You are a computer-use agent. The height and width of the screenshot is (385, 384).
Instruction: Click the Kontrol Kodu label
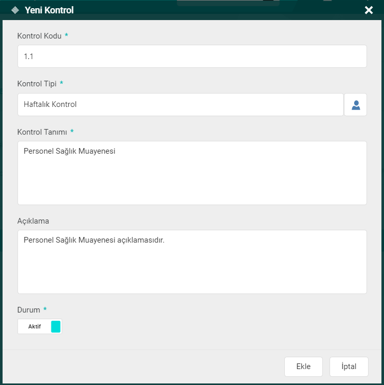(40, 36)
